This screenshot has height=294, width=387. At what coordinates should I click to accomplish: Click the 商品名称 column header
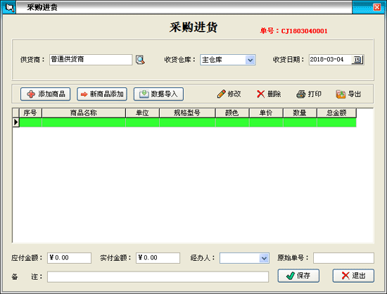click(x=84, y=113)
